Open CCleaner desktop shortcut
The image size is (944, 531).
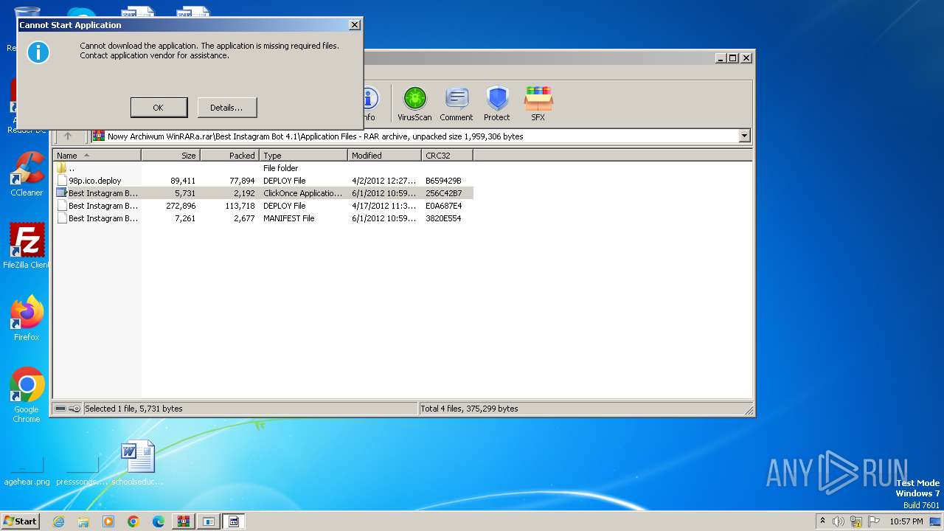pyautogui.click(x=27, y=174)
